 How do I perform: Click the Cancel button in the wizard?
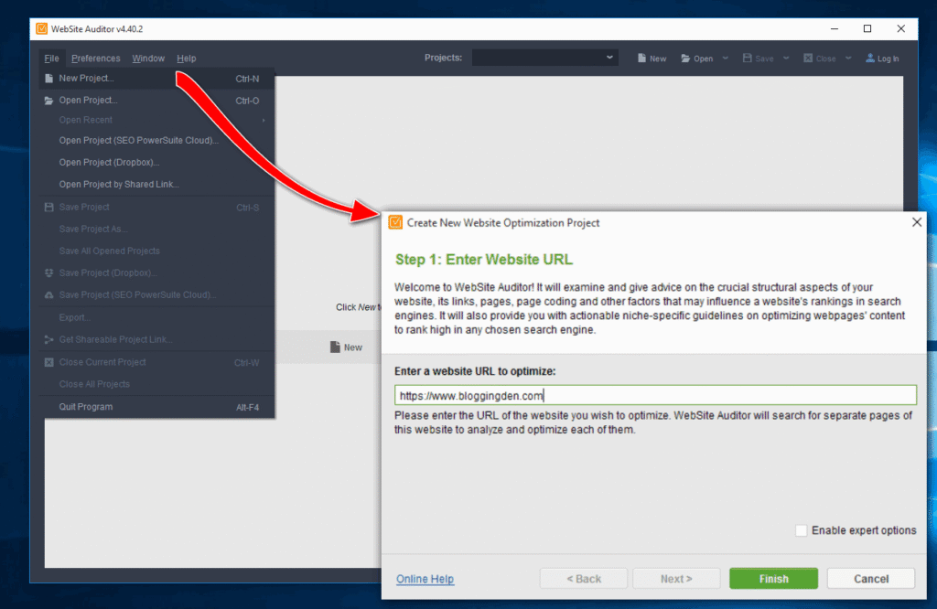tap(870, 578)
